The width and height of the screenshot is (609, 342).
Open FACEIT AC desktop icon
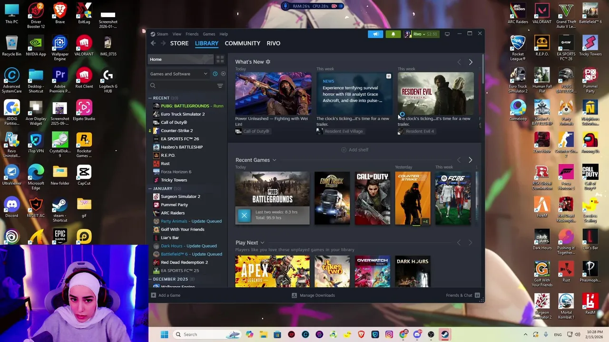tap(36, 207)
